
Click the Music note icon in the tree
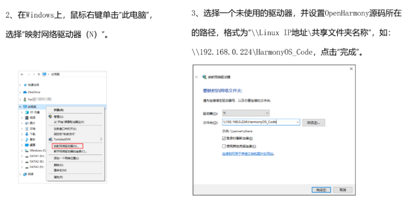click(x=26, y=140)
